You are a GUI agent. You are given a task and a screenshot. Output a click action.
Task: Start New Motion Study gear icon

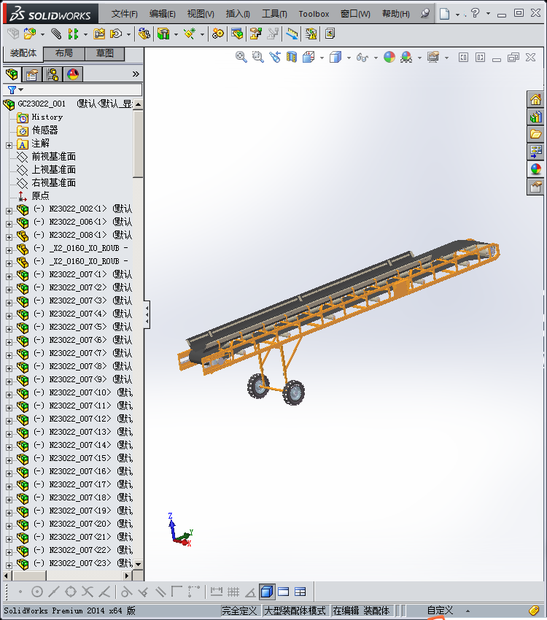point(218,34)
